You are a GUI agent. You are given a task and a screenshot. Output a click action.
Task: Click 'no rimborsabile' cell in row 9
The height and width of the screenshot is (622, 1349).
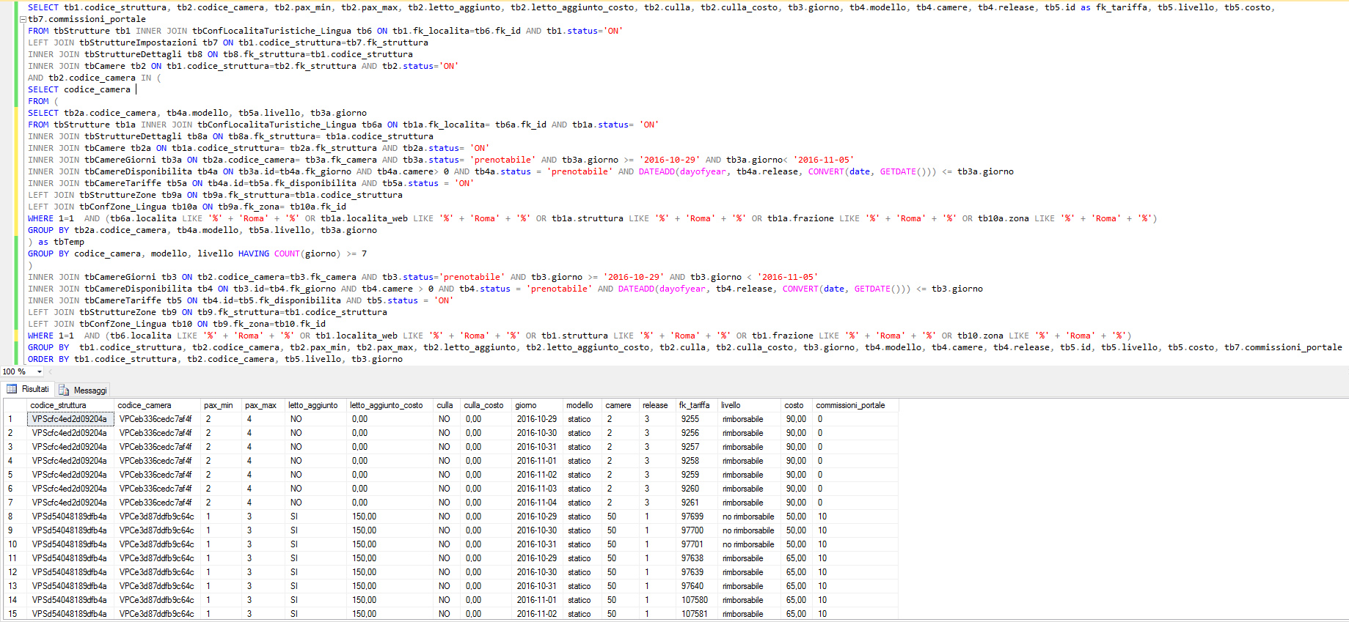point(750,530)
